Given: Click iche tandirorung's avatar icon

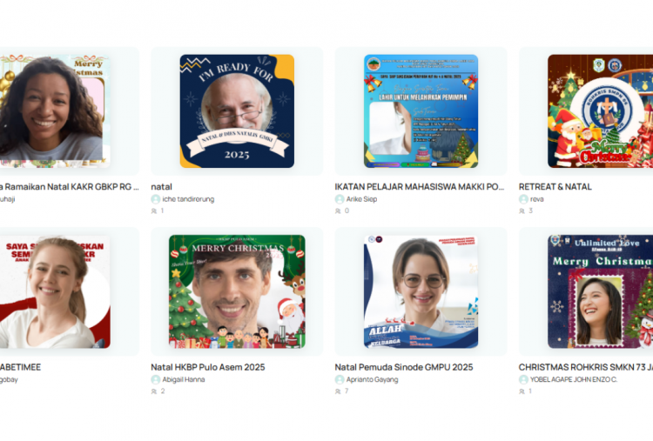Looking at the screenshot, I should pyautogui.click(x=156, y=199).
